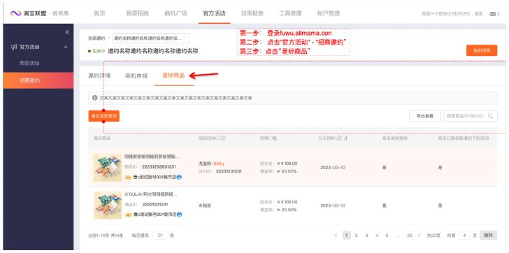Screen dimensions: 509x253
Task: Select the 官方活动 nav item
Action: pyautogui.click(x=214, y=13)
